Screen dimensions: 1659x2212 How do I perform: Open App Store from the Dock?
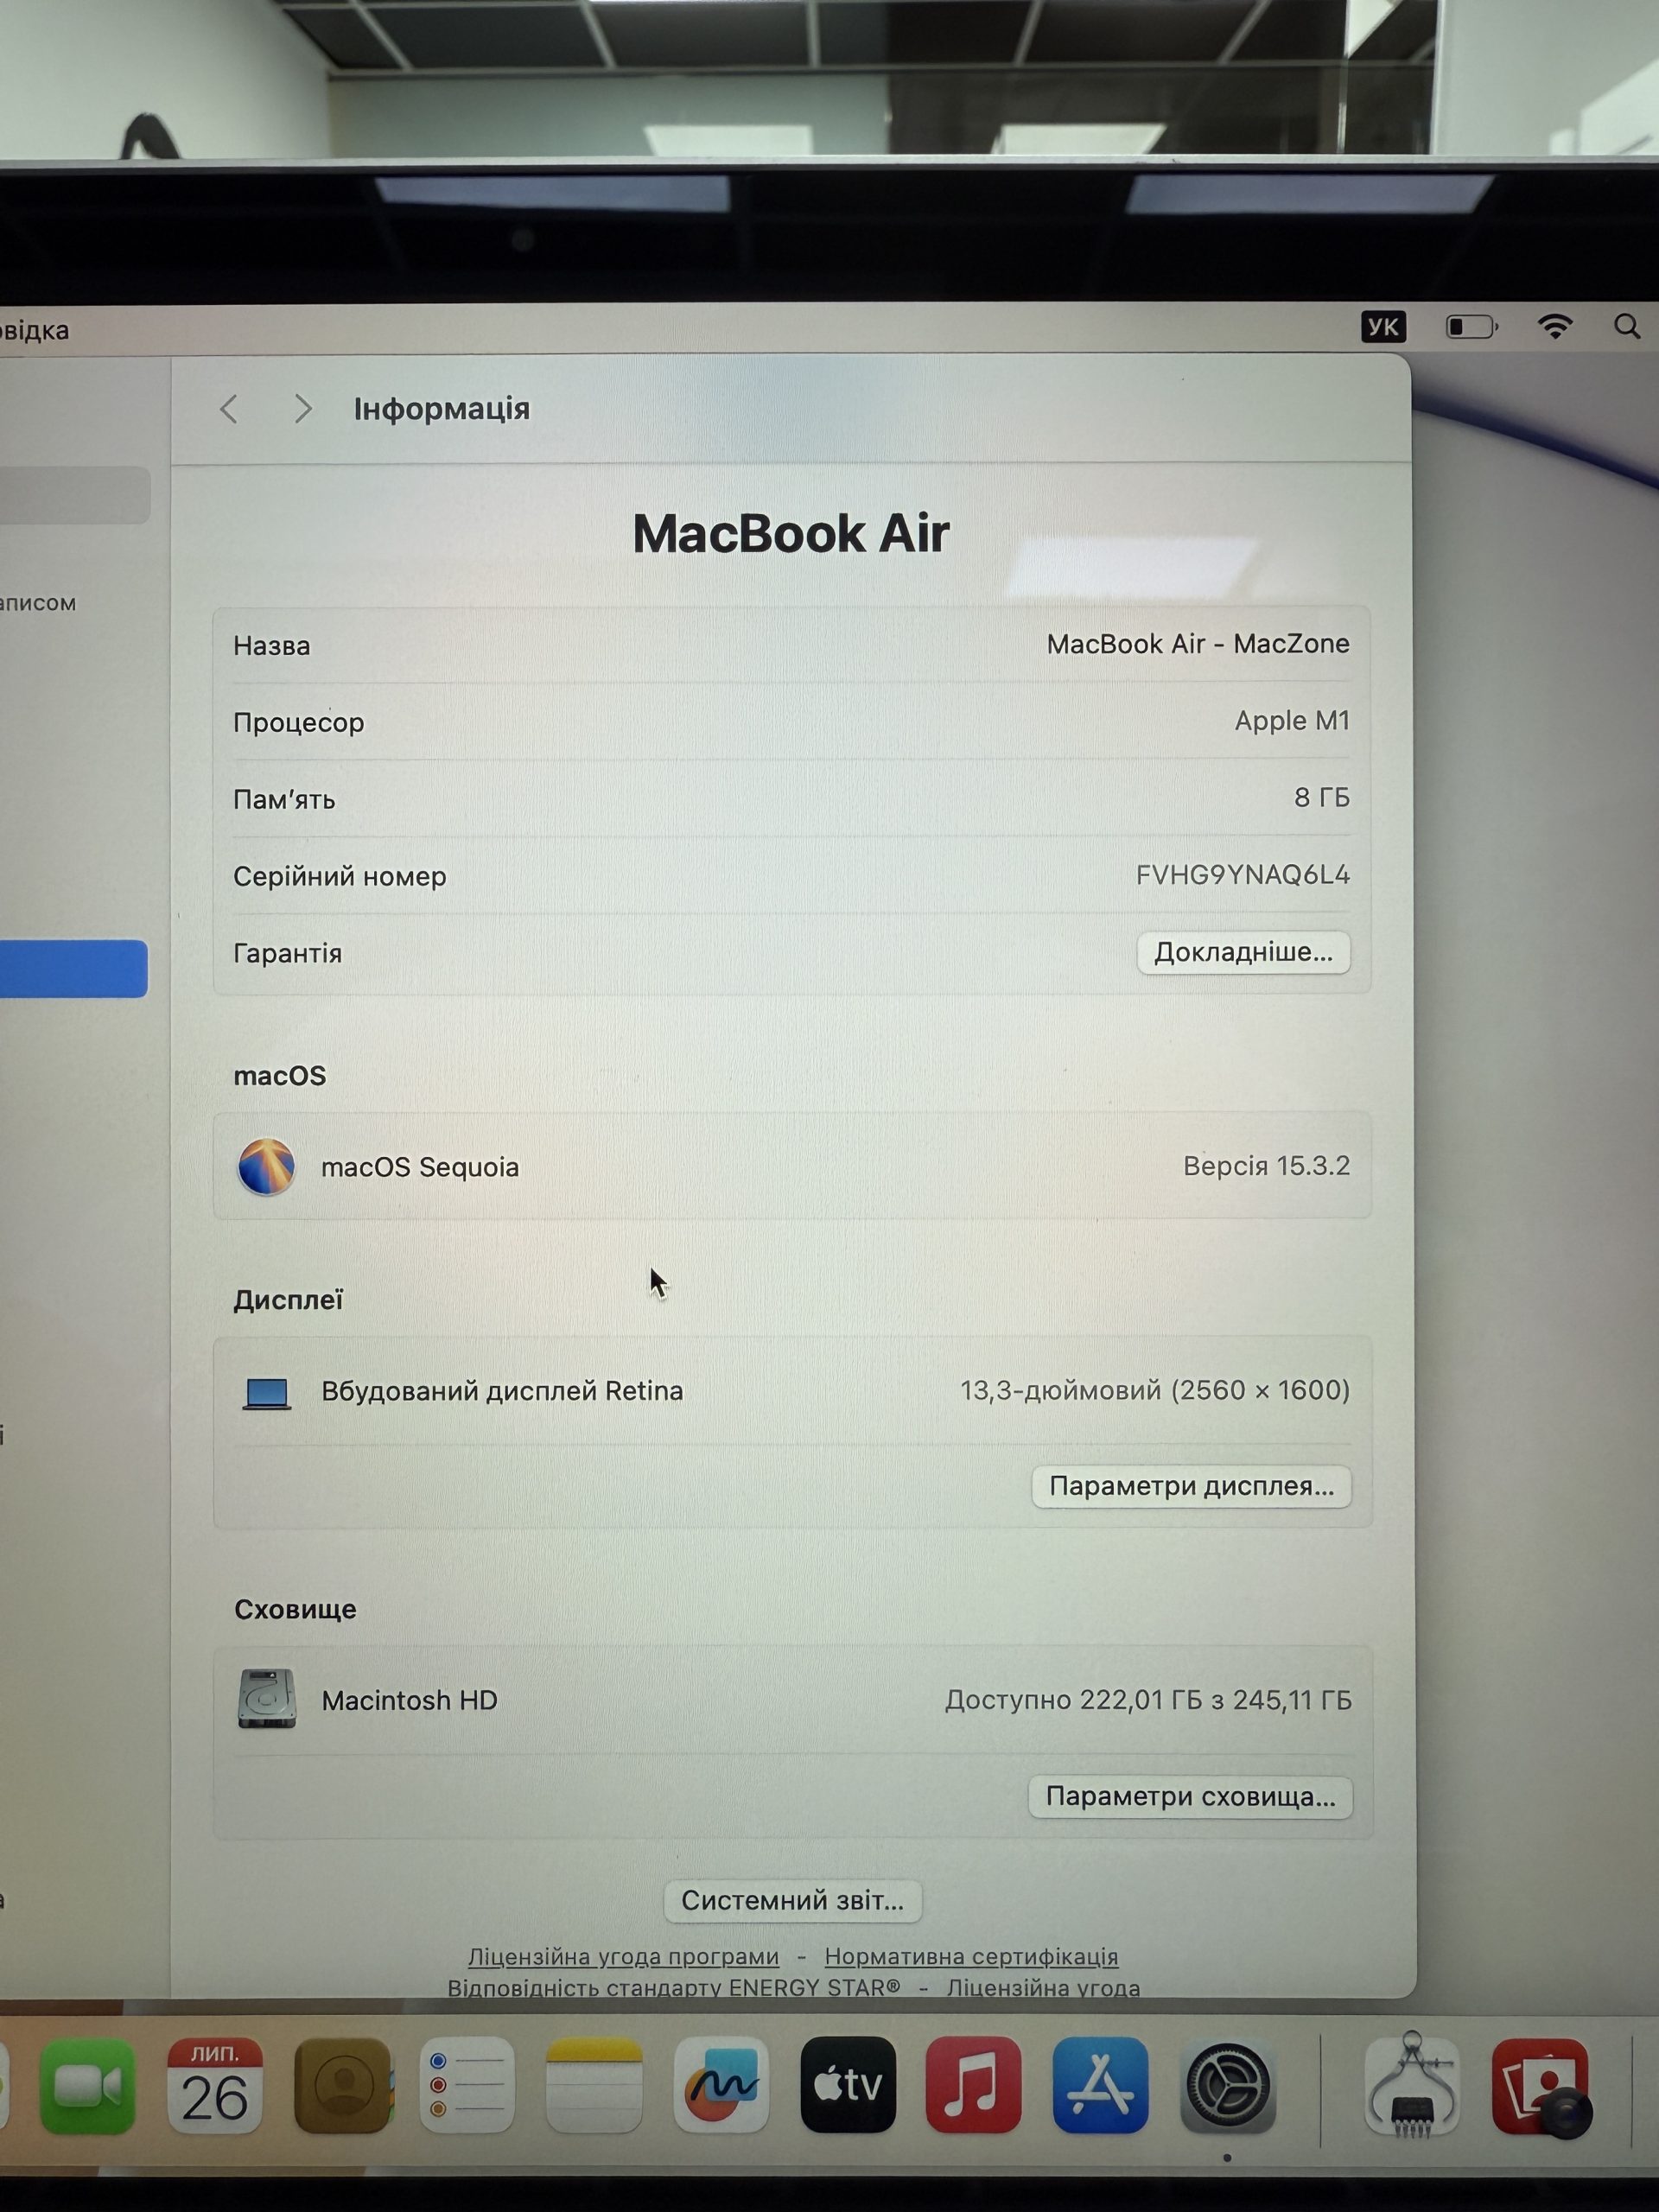click(1100, 2085)
